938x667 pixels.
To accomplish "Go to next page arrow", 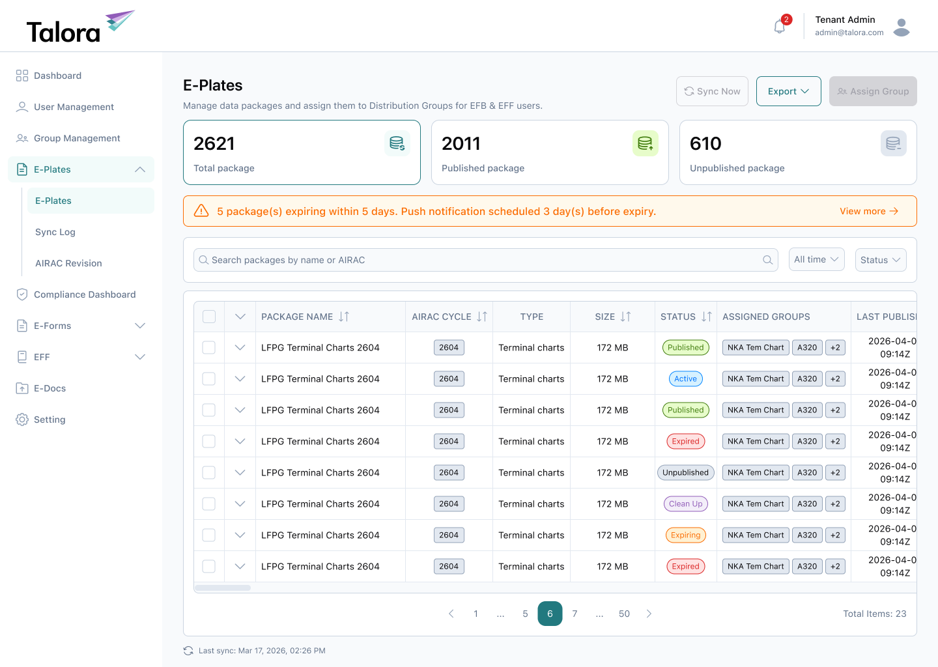I will [649, 614].
